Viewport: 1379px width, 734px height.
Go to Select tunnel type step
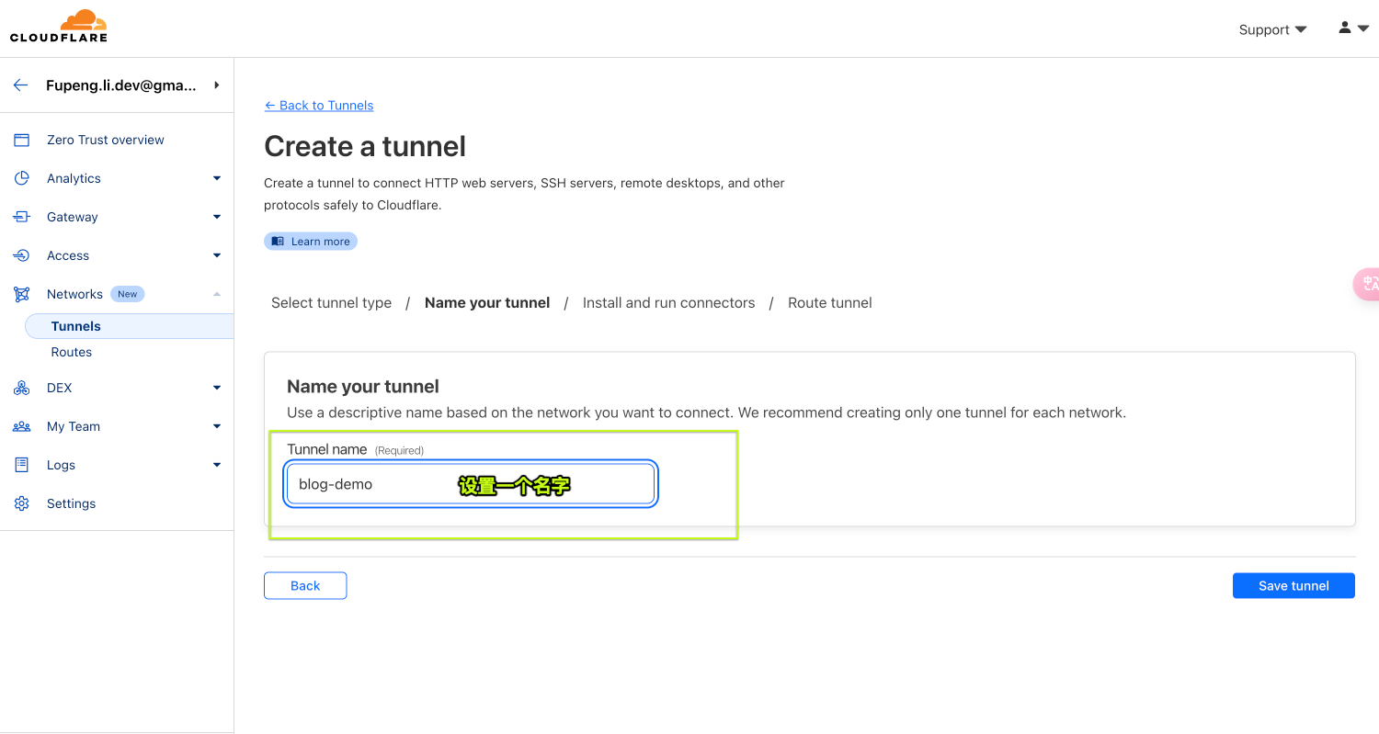(331, 303)
